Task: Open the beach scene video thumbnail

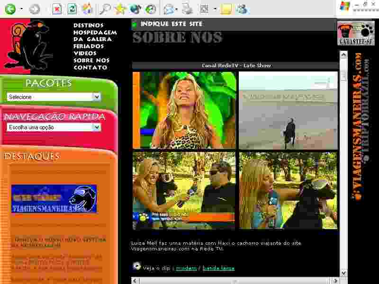Action: (288, 110)
